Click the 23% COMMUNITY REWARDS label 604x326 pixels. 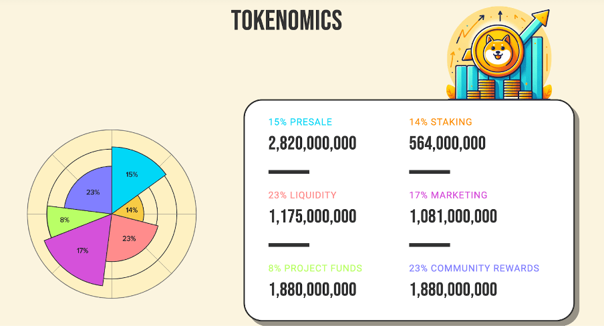point(474,268)
